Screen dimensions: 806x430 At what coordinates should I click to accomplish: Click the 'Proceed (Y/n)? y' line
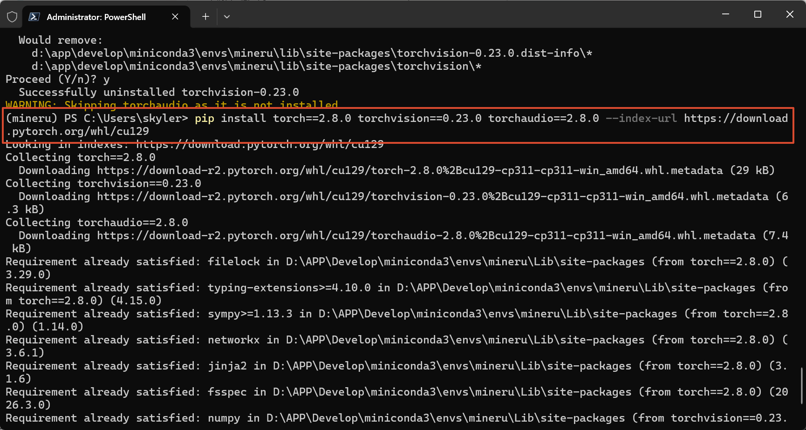click(58, 80)
